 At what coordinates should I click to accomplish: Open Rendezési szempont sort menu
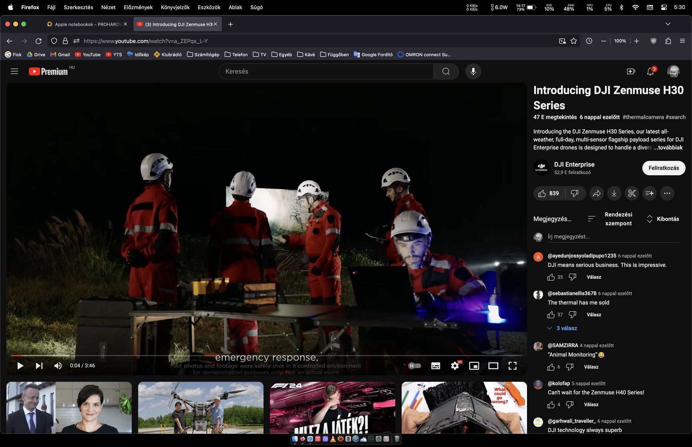click(610, 219)
